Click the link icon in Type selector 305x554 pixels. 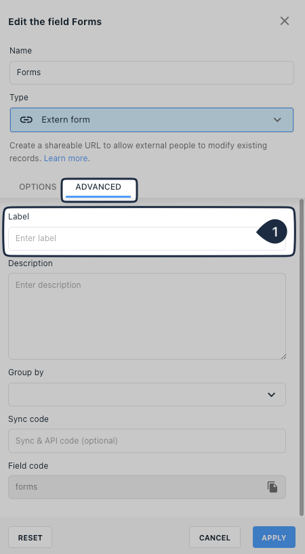click(26, 120)
